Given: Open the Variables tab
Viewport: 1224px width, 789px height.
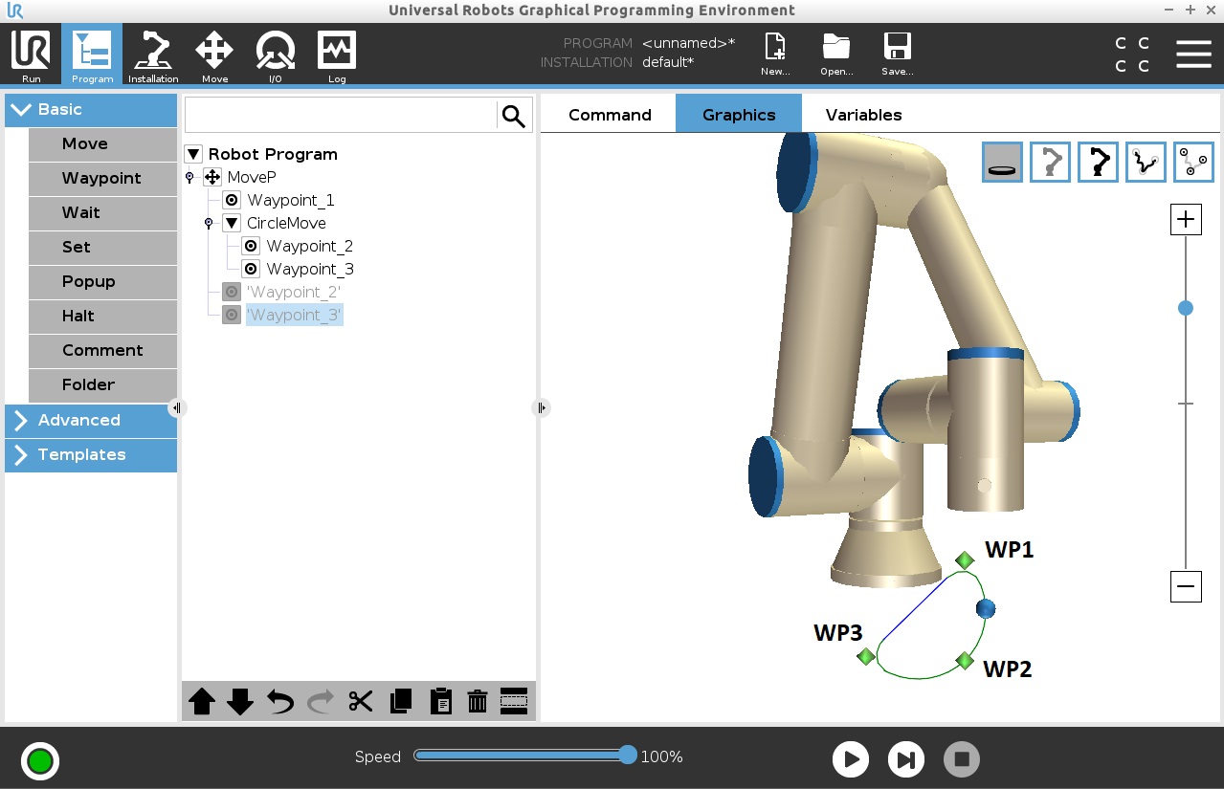Looking at the screenshot, I should [x=863, y=115].
